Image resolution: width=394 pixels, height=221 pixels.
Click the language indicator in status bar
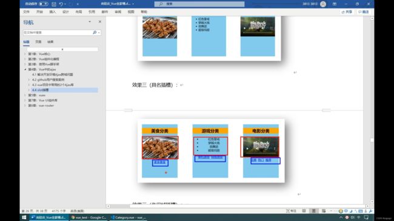(x=77, y=211)
